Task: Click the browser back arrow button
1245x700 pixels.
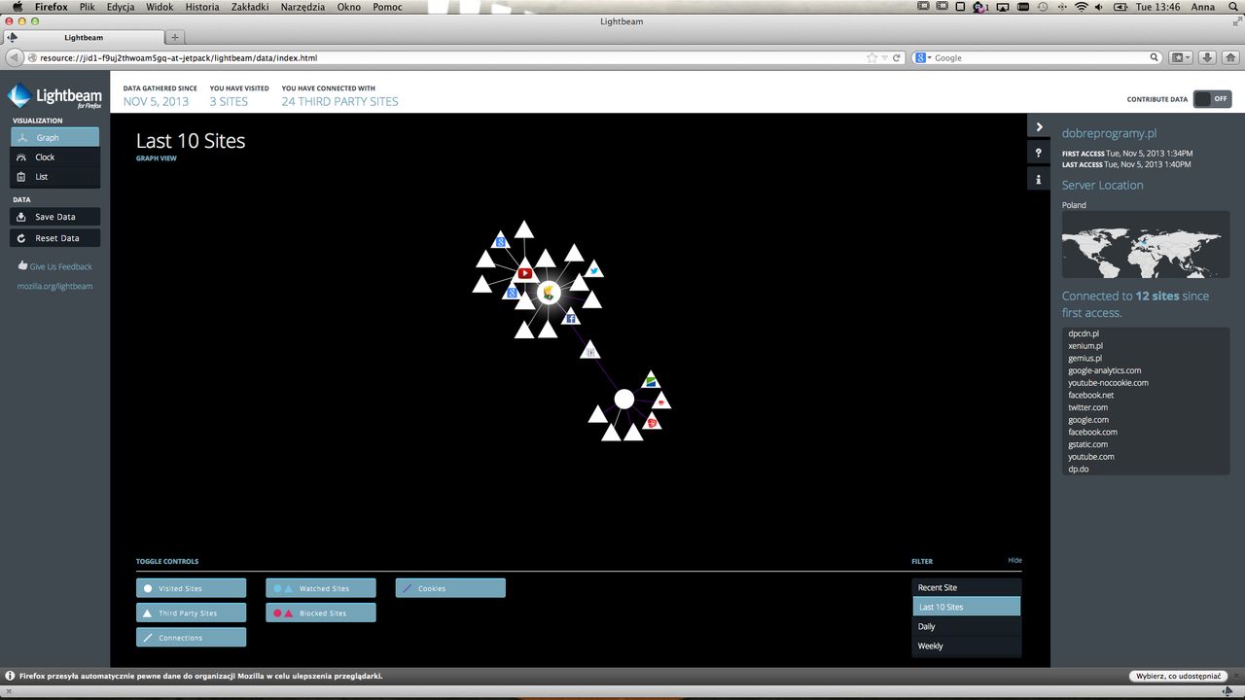Action: coord(14,57)
